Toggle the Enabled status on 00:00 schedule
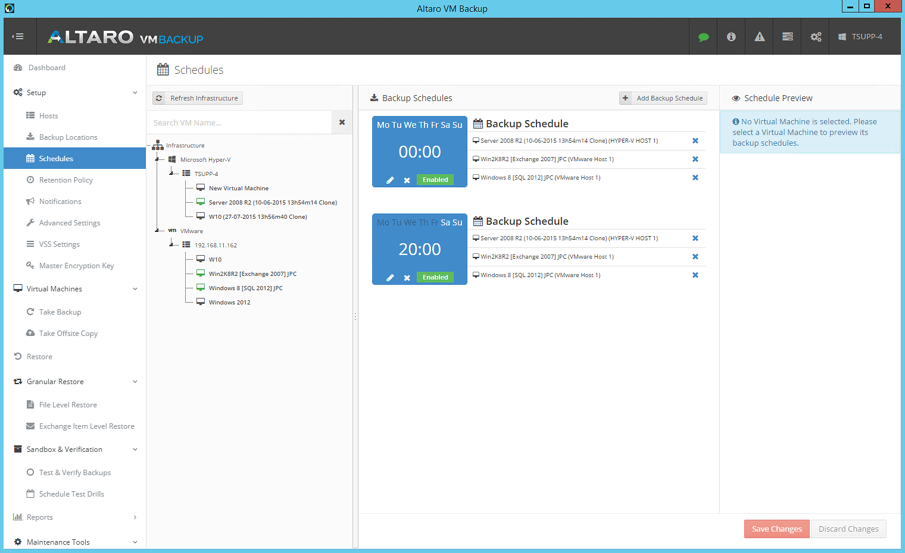 (x=435, y=180)
